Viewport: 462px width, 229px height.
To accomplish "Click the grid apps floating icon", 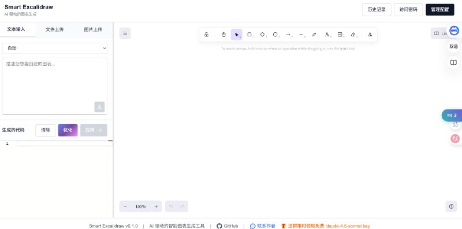I will click(x=455, y=124).
